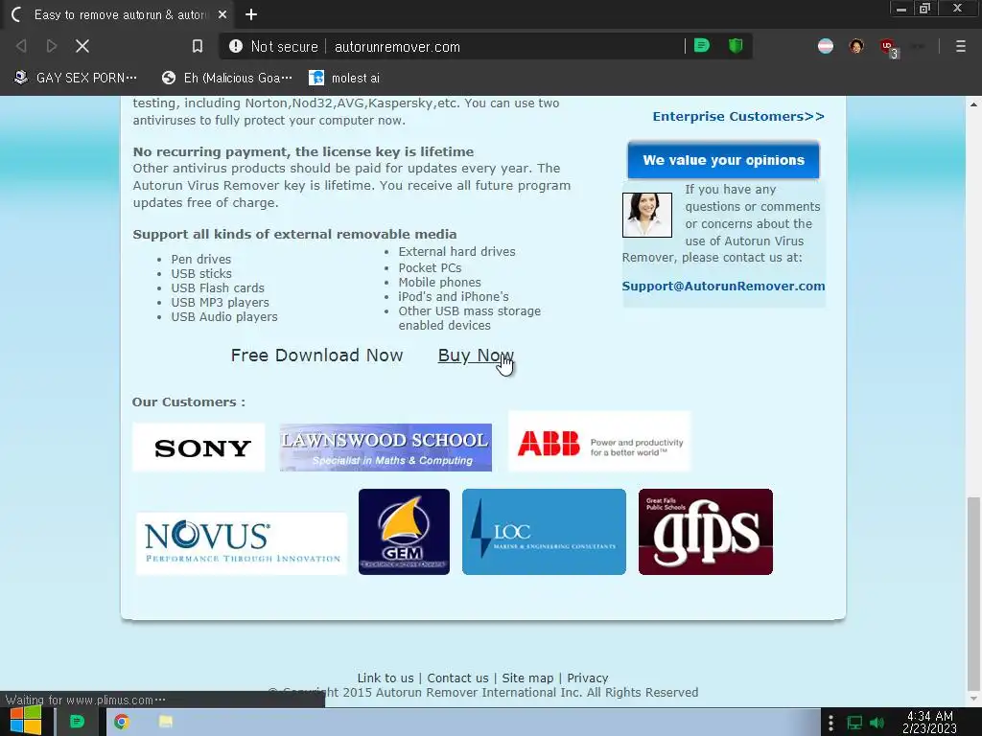982x736 pixels.
Task: Click the Buy Now link
Action: click(x=476, y=356)
